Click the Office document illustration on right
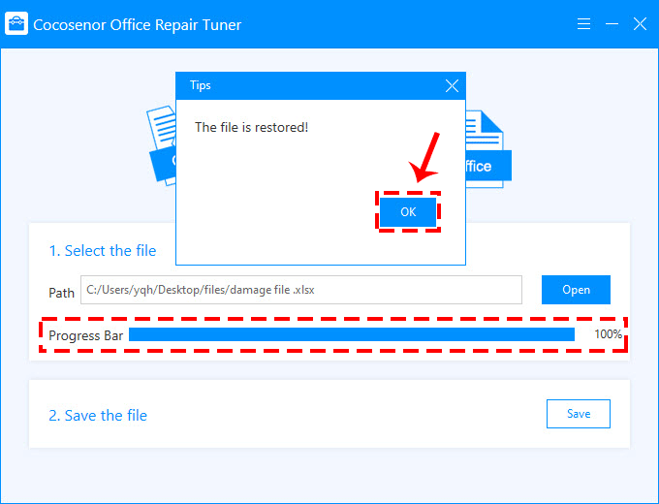 [488, 149]
